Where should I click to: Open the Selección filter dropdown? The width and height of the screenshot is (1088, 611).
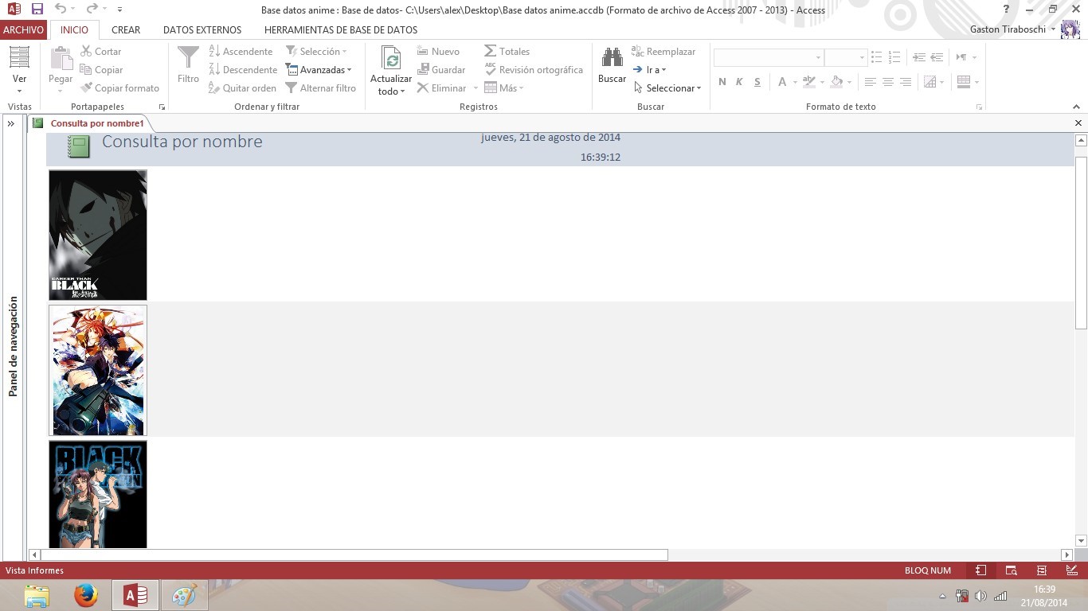pyautogui.click(x=316, y=51)
